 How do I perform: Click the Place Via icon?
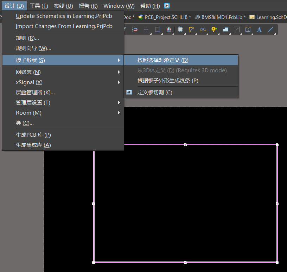pos(214,30)
